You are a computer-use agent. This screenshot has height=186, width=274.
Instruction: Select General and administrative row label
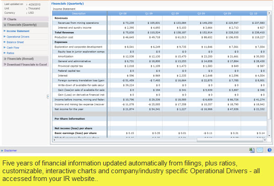coord(74,61)
